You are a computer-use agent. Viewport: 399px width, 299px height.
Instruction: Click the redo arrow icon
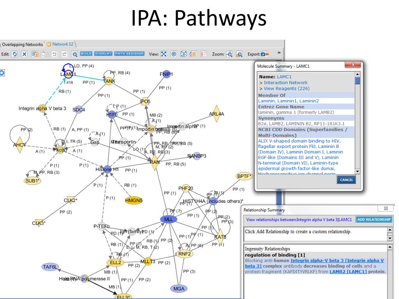[x=64, y=54]
